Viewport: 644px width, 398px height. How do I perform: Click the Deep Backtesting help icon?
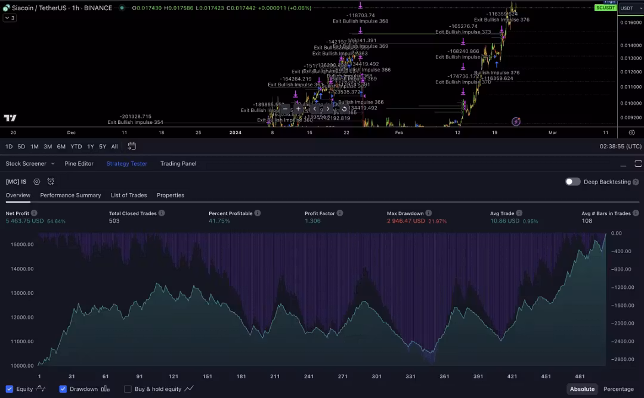[x=636, y=182]
